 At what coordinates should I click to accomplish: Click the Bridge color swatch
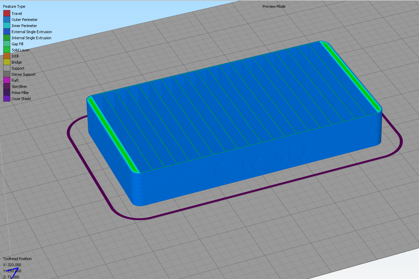tap(7, 62)
